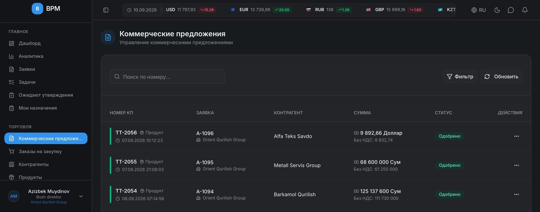Open proposal TT-2055
This screenshot has height=212, width=540.
pos(126,162)
